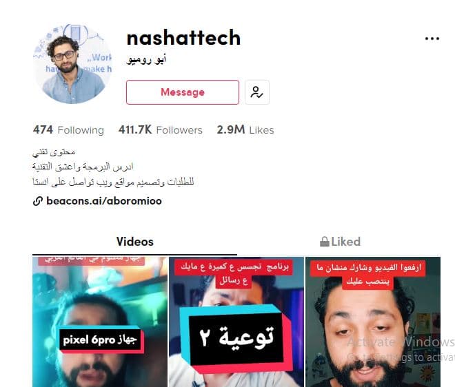The height and width of the screenshot is (387, 455).
Task: Click the 2.9M Likes count
Action: point(245,130)
